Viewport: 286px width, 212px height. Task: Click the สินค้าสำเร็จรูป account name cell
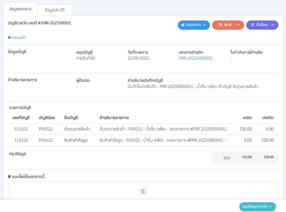[76, 140]
